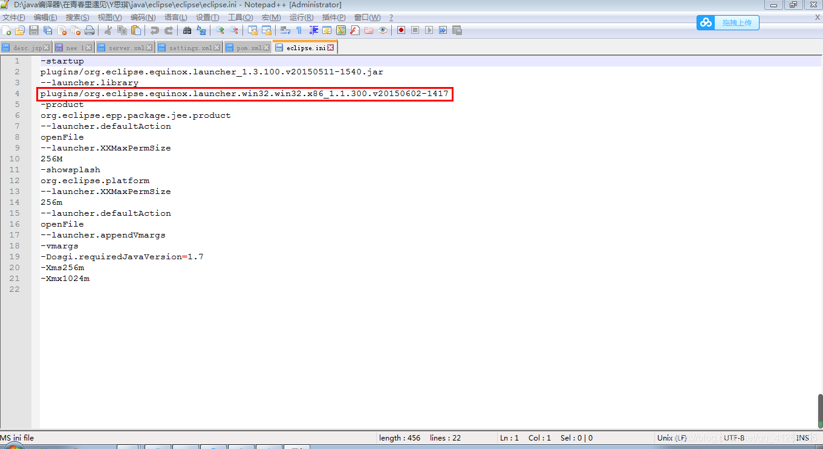Toggle indent guide toolbar icon
Viewport: 823px width, 449px height.
(313, 30)
